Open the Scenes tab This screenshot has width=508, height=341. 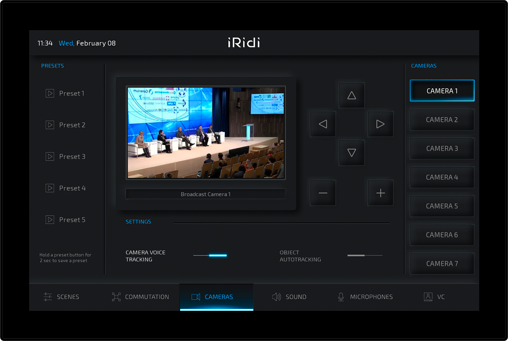click(61, 297)
